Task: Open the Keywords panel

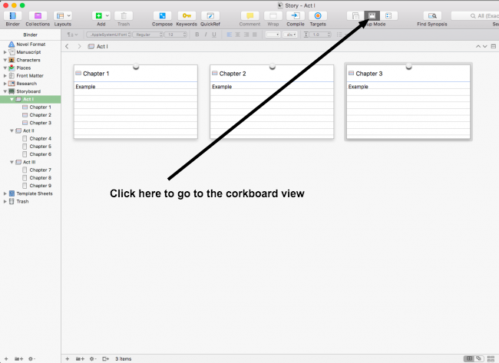Action: (x=187, y=15)
